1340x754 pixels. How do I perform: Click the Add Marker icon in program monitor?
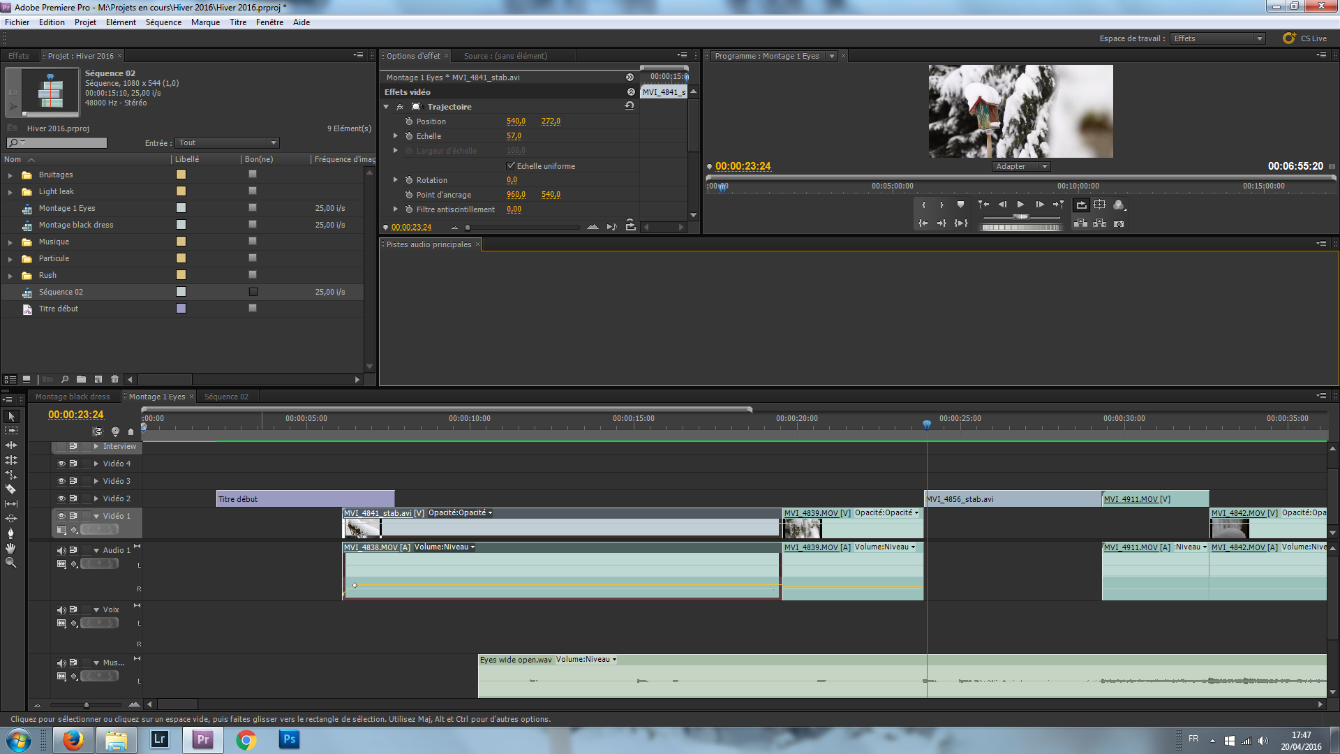960,205
